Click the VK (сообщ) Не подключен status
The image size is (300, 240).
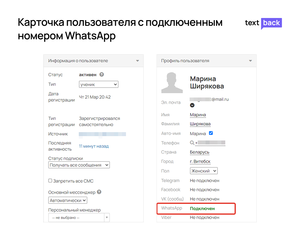[205, 199]
